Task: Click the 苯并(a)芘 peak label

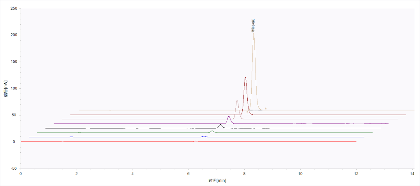Action: 253,26
